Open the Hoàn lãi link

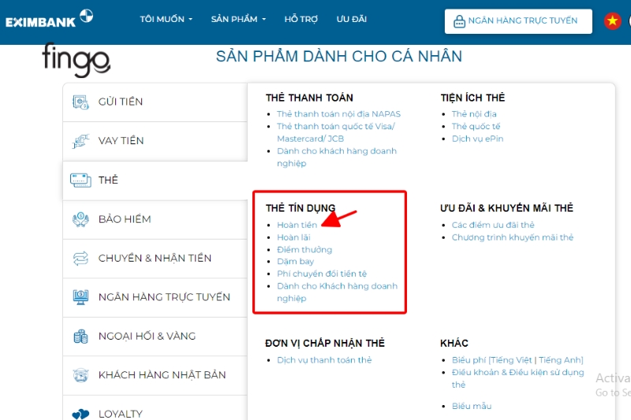click(x=293, y=237)
